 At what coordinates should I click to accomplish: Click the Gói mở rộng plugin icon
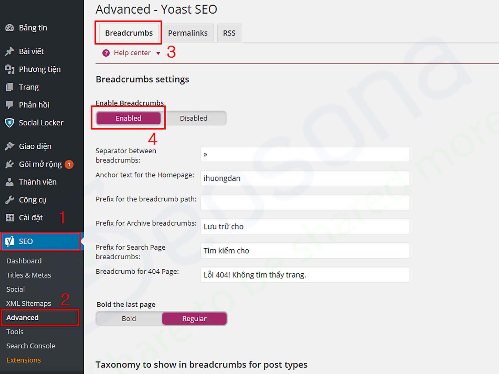tap(10, 164)
